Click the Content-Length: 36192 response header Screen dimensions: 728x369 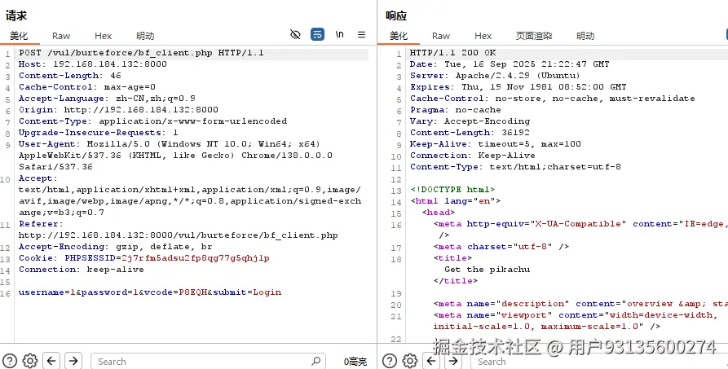coord(470,132)
